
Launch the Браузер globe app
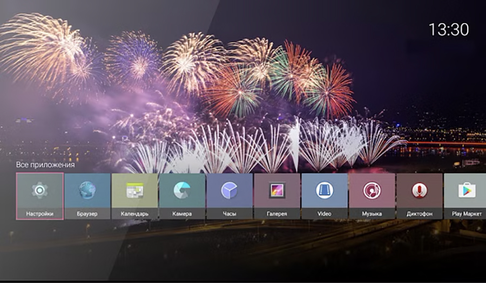coord(87,196)
